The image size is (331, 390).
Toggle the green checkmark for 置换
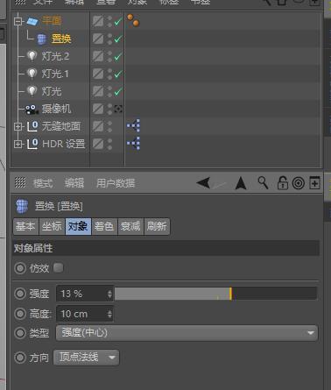[118, 39]
